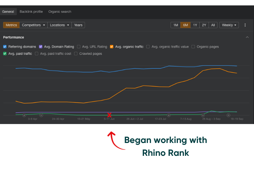
Task: Click the 'a' annotation marker beside 17–23 Jul
Action: pos(169,115)
